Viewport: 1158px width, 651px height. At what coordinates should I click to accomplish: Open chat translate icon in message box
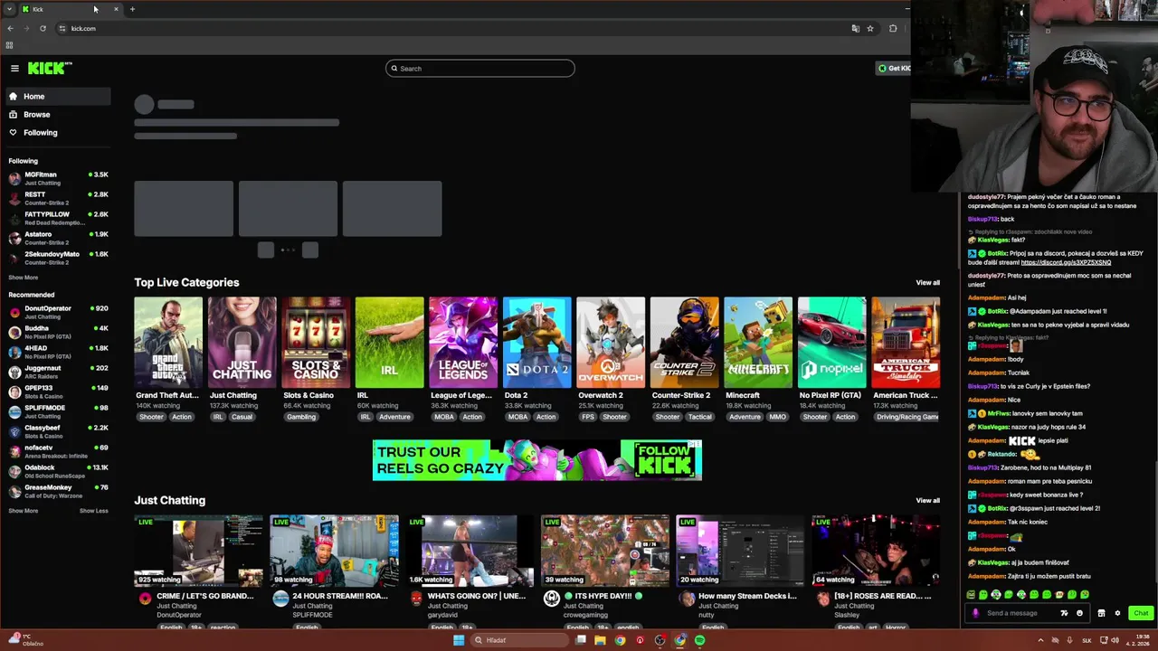(1064, 613)
